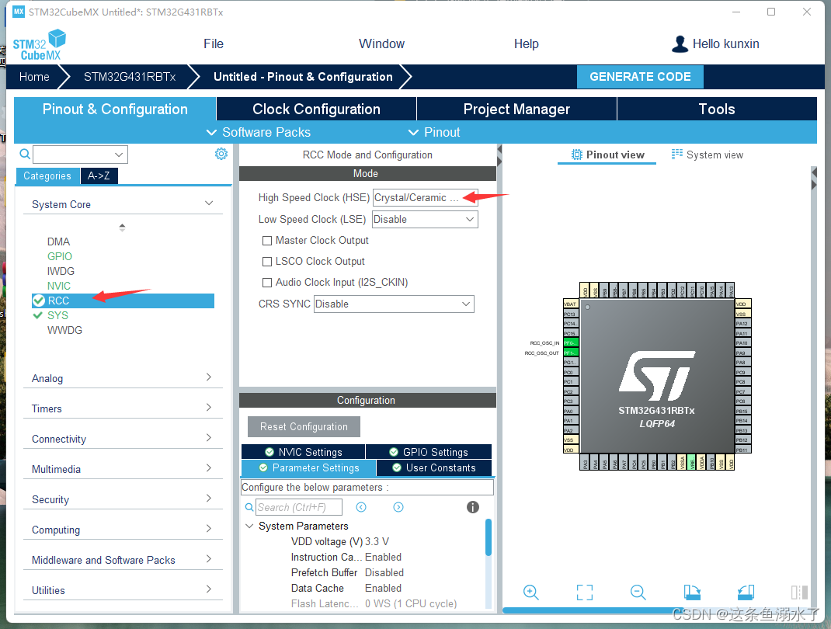This screenshot has width=831, height=629.
Task: Zoom out of the pinout view
Action: [638, 592]
